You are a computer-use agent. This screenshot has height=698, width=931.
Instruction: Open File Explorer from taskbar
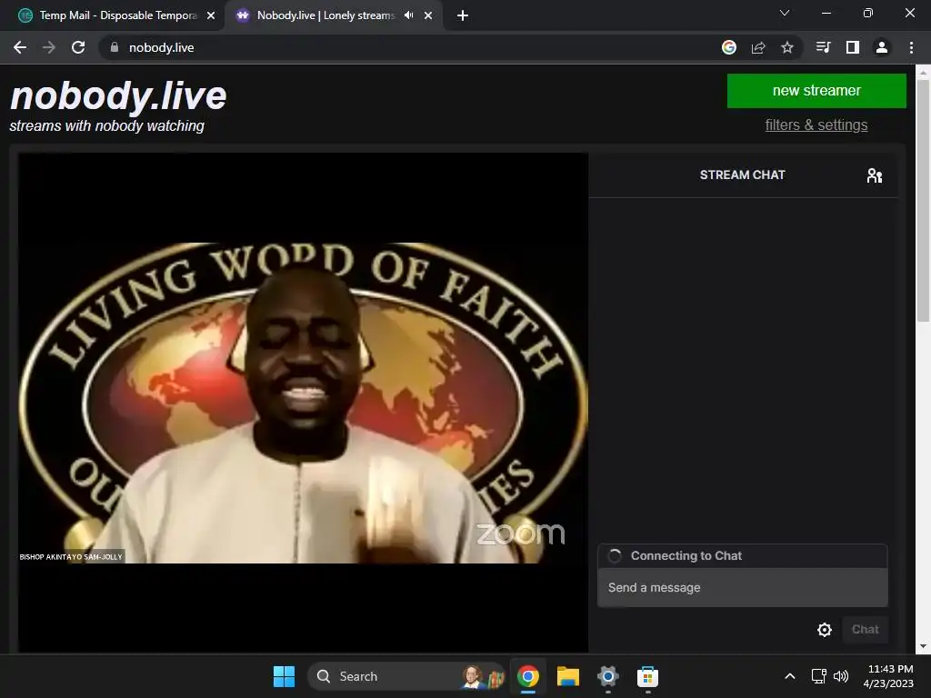tap(567, 676)
